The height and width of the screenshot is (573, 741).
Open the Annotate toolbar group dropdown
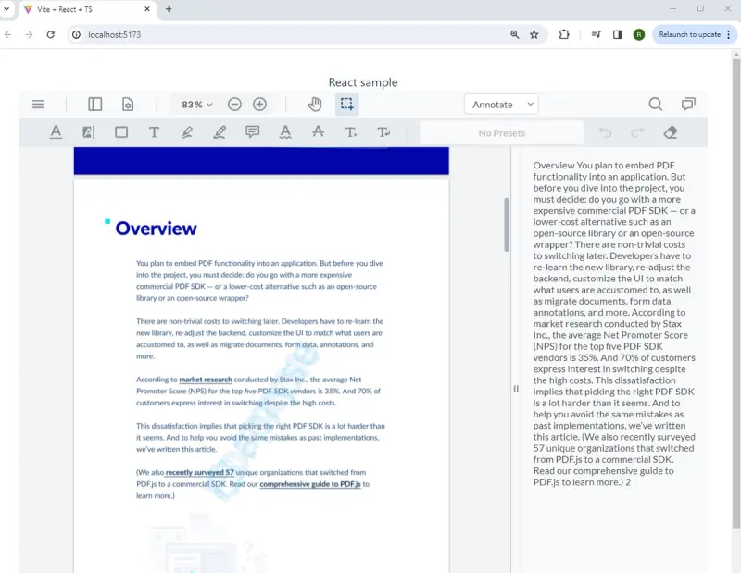tap(501, 105)
